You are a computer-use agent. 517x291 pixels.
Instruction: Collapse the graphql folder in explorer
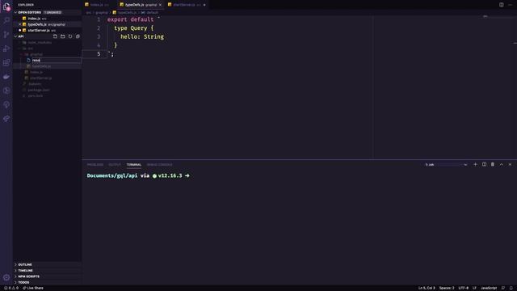click(x=47, y=54)
